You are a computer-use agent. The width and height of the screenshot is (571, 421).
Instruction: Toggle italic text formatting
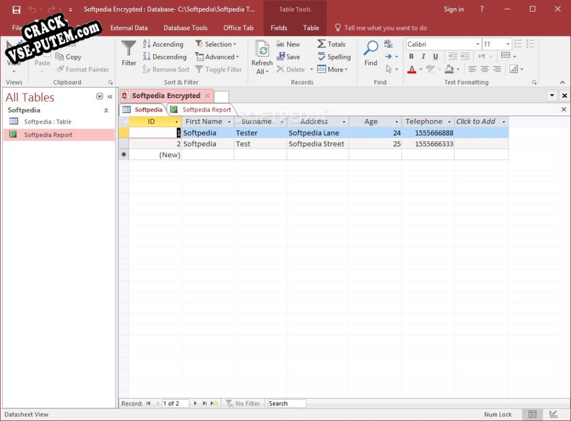(423, 57)
